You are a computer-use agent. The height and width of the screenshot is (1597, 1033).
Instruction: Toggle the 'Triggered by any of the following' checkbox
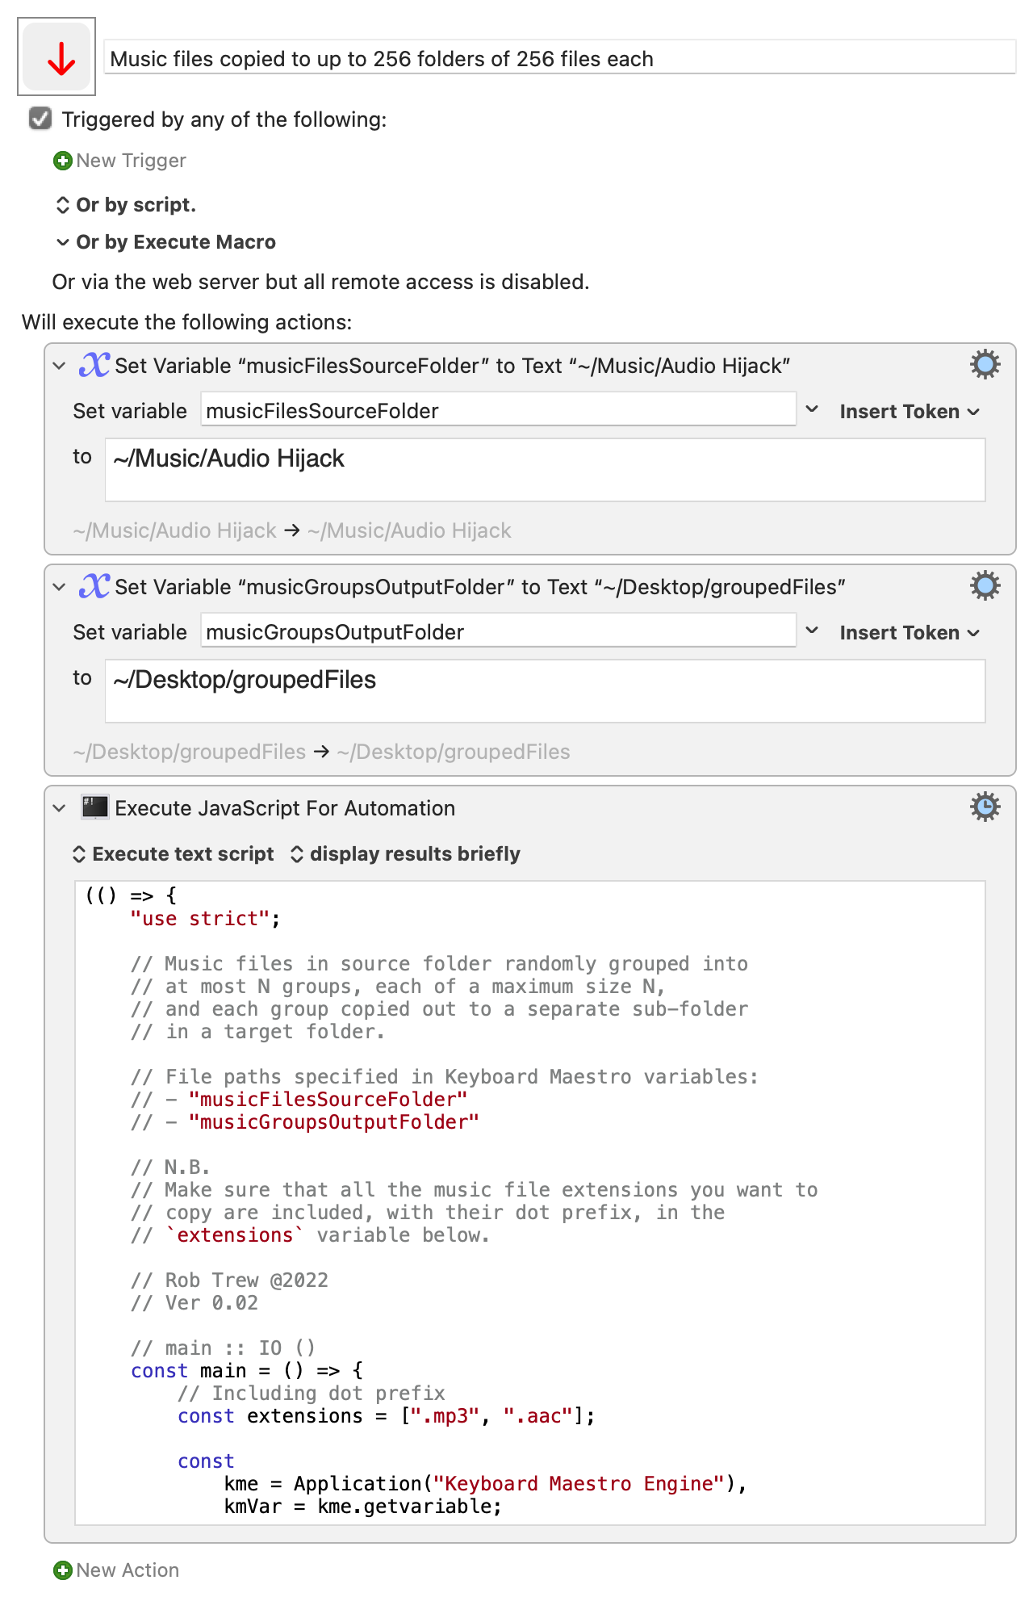click(x=40, y=119)
